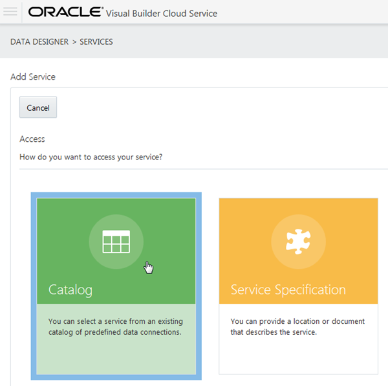
Task: Choose the Service Specification card title
Action: coord(288,289)
